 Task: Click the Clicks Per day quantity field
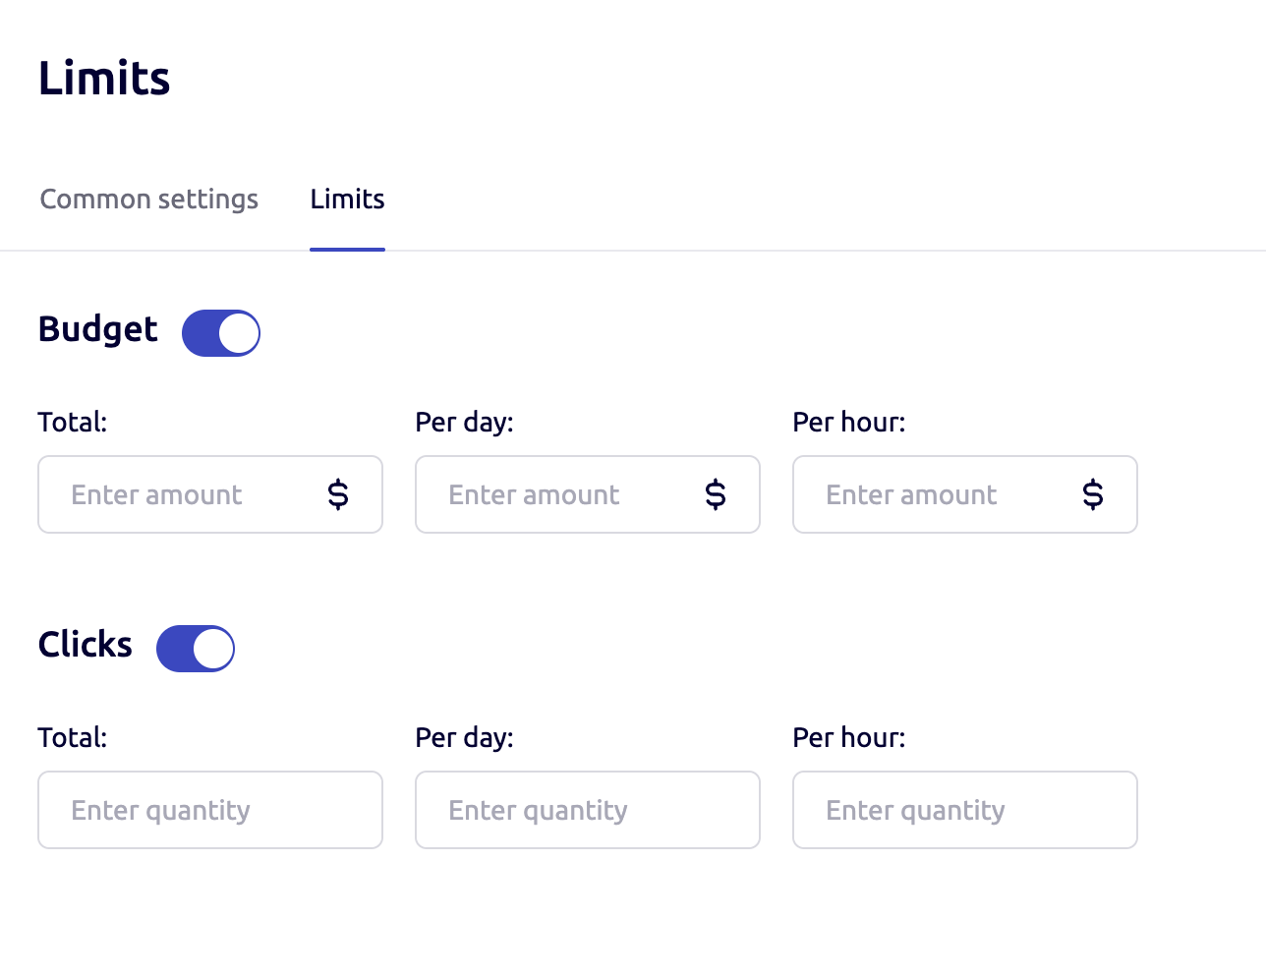pyautogui.click(x=588, y=810)
